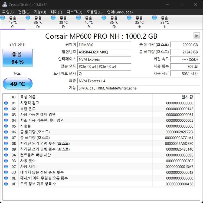Switch to drive G: disk tab
The width and height of the screenshot is (203, 203).
click(114, 22)
